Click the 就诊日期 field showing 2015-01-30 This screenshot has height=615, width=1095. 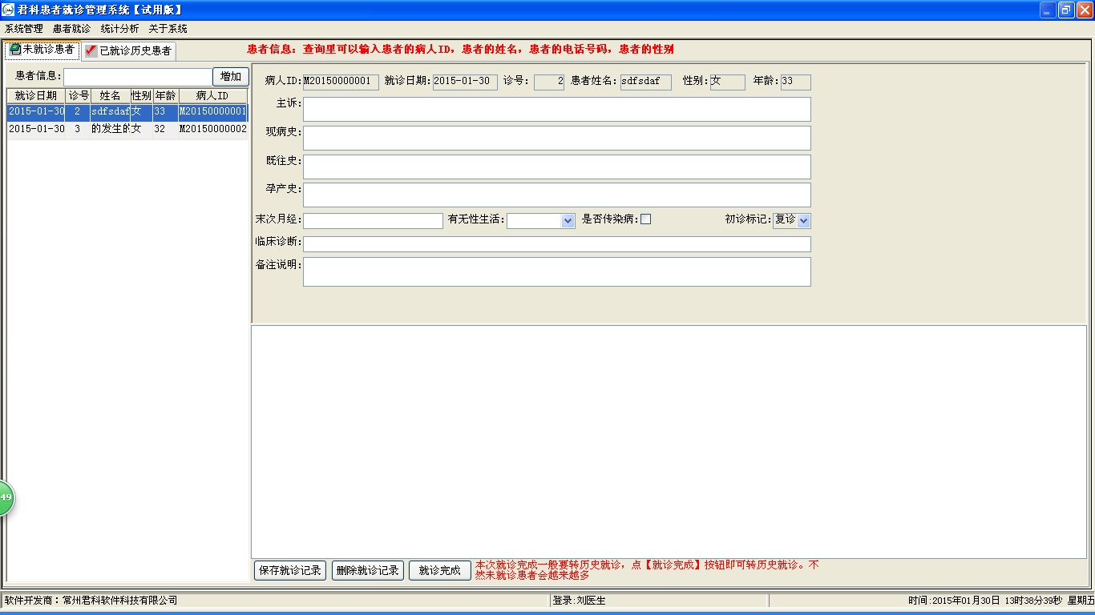(x=465, y=82)
